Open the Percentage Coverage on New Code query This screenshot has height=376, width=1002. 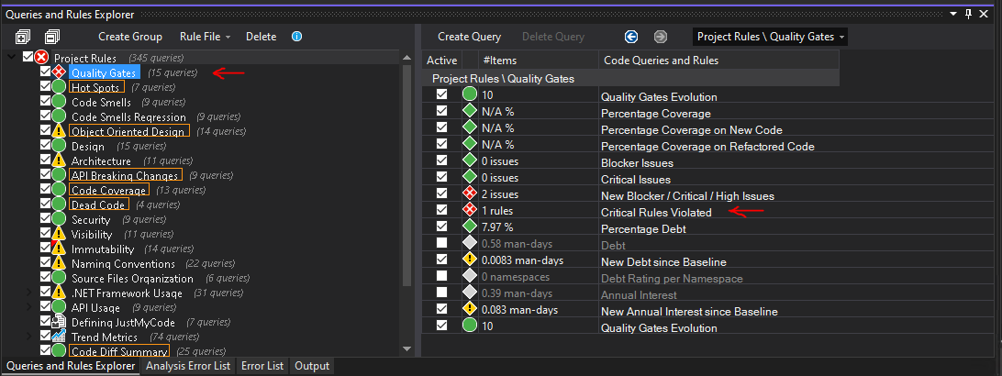(692, 129)
